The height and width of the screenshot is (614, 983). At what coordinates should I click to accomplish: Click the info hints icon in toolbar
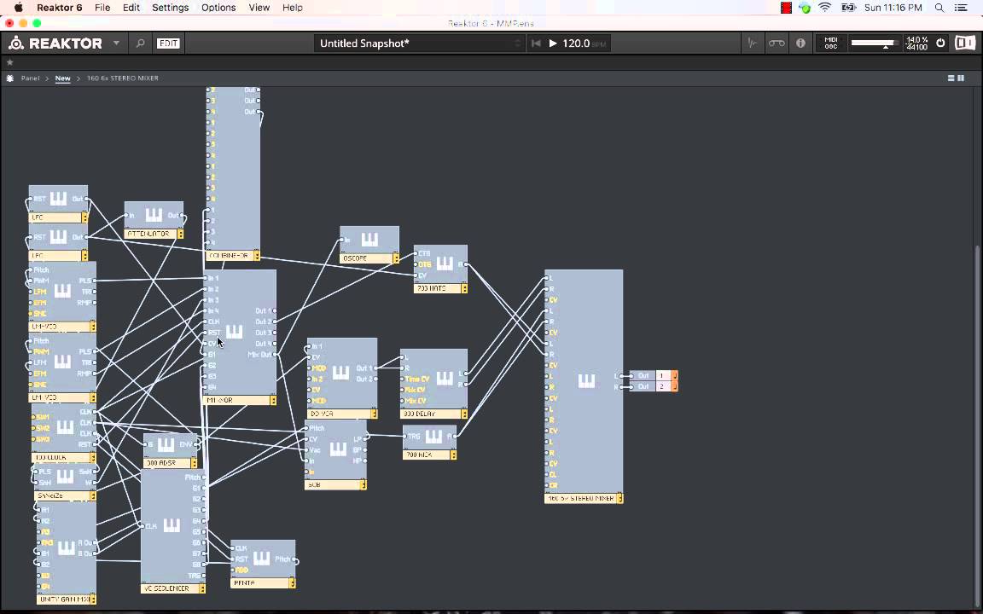coord(800,43)
